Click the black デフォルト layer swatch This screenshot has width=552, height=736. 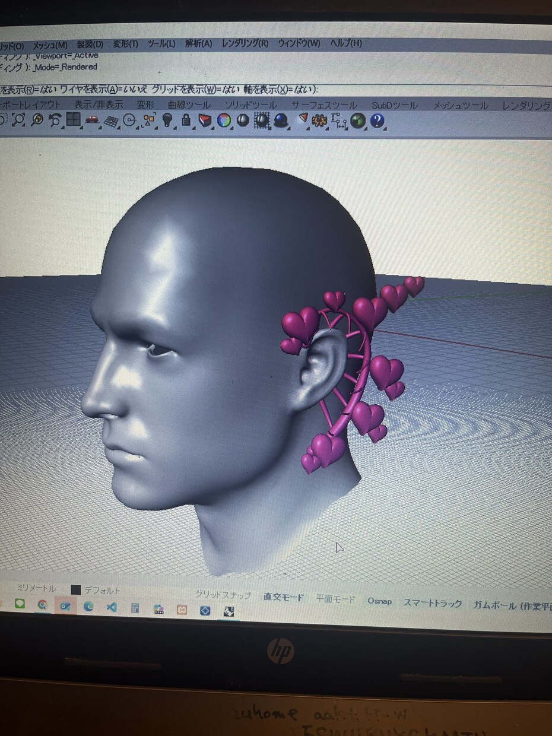(76, 590)
